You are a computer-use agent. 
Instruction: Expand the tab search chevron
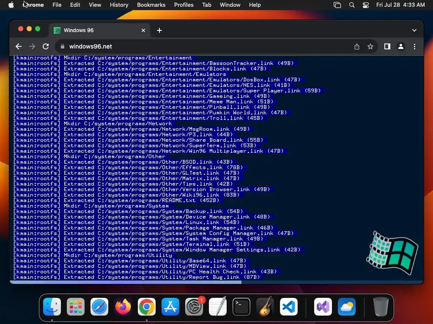414,30
